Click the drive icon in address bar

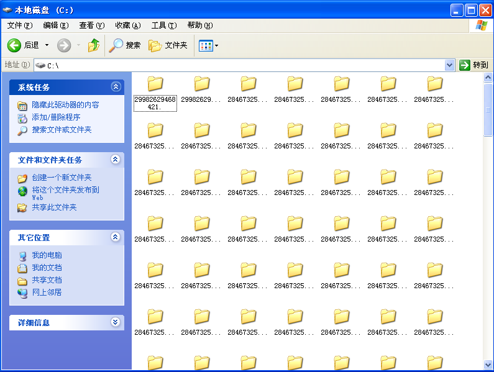tap(40, 65)
